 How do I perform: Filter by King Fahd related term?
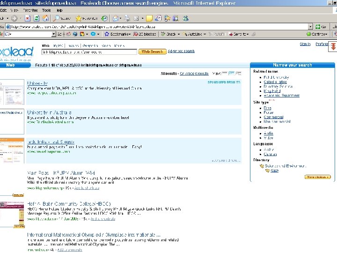click(x=272, y=91)
